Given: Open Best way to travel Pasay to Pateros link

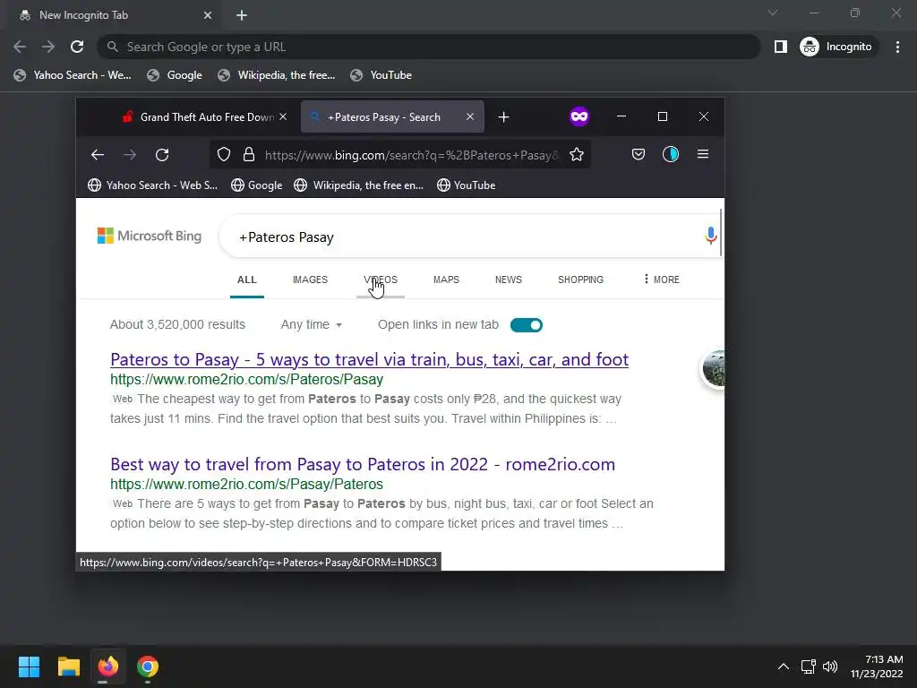Looking at the screenshot, I should (x=363, y=464).
